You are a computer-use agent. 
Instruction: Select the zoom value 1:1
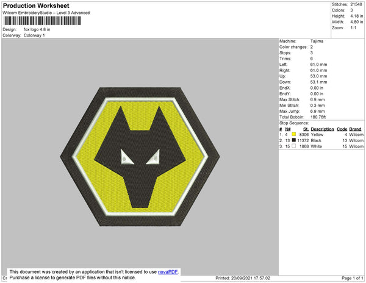[353, 28]
